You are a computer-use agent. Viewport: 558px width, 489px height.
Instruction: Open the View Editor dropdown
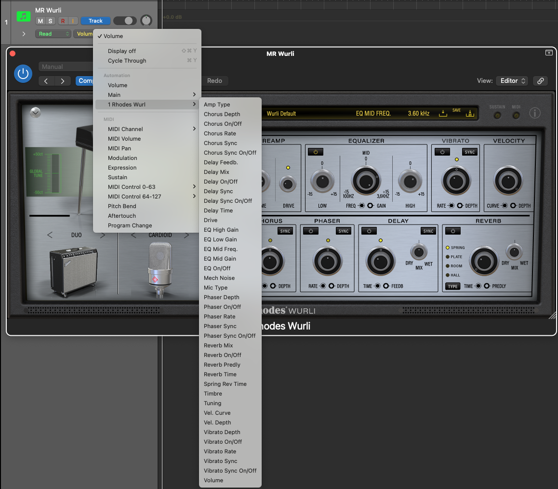tap(512, 81)
